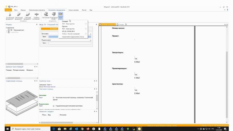This screenshot has width=233, height=131.
Task: Open the orange Файл tab
Action: click(8, 10)
